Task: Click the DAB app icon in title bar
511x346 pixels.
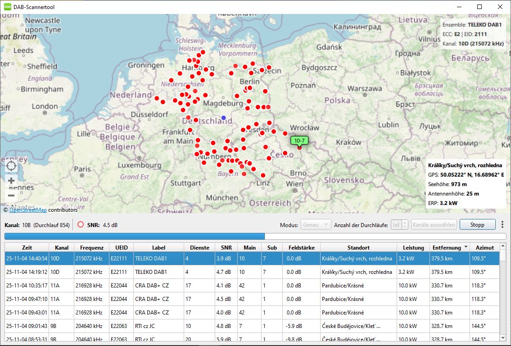Action: (8, 7)
